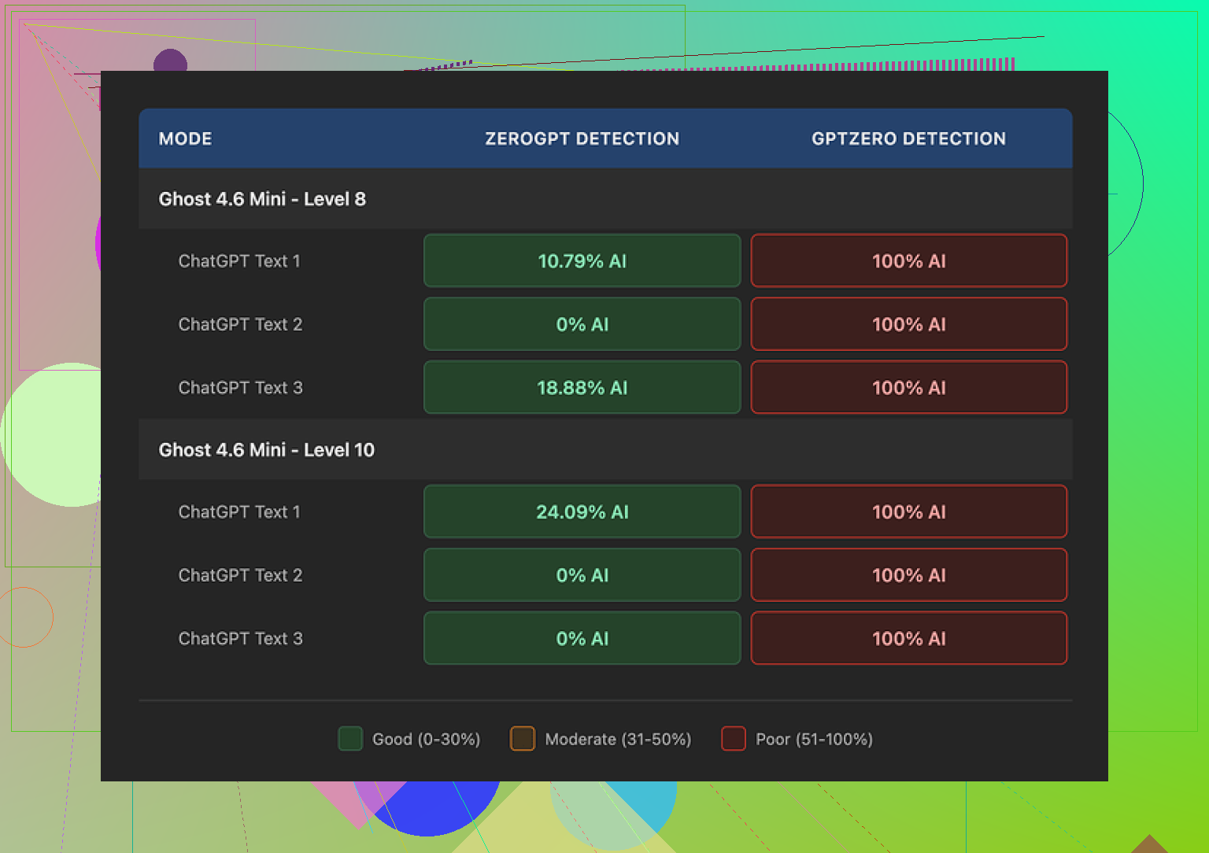1209x853 pixels.
Task: Click ChatGPT Text 1 label under Level 8
Action: tap(239, 261)
